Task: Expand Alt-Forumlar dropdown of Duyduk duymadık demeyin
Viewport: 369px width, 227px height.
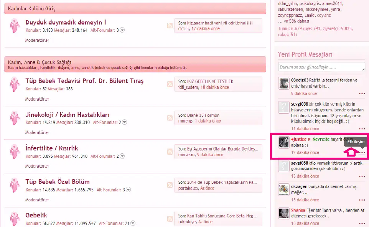Action: (x=122, y=30)
